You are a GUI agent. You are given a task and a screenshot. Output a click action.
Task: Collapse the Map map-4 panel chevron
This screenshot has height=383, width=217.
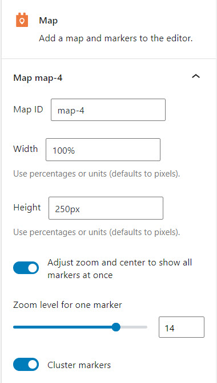(196, 76)
